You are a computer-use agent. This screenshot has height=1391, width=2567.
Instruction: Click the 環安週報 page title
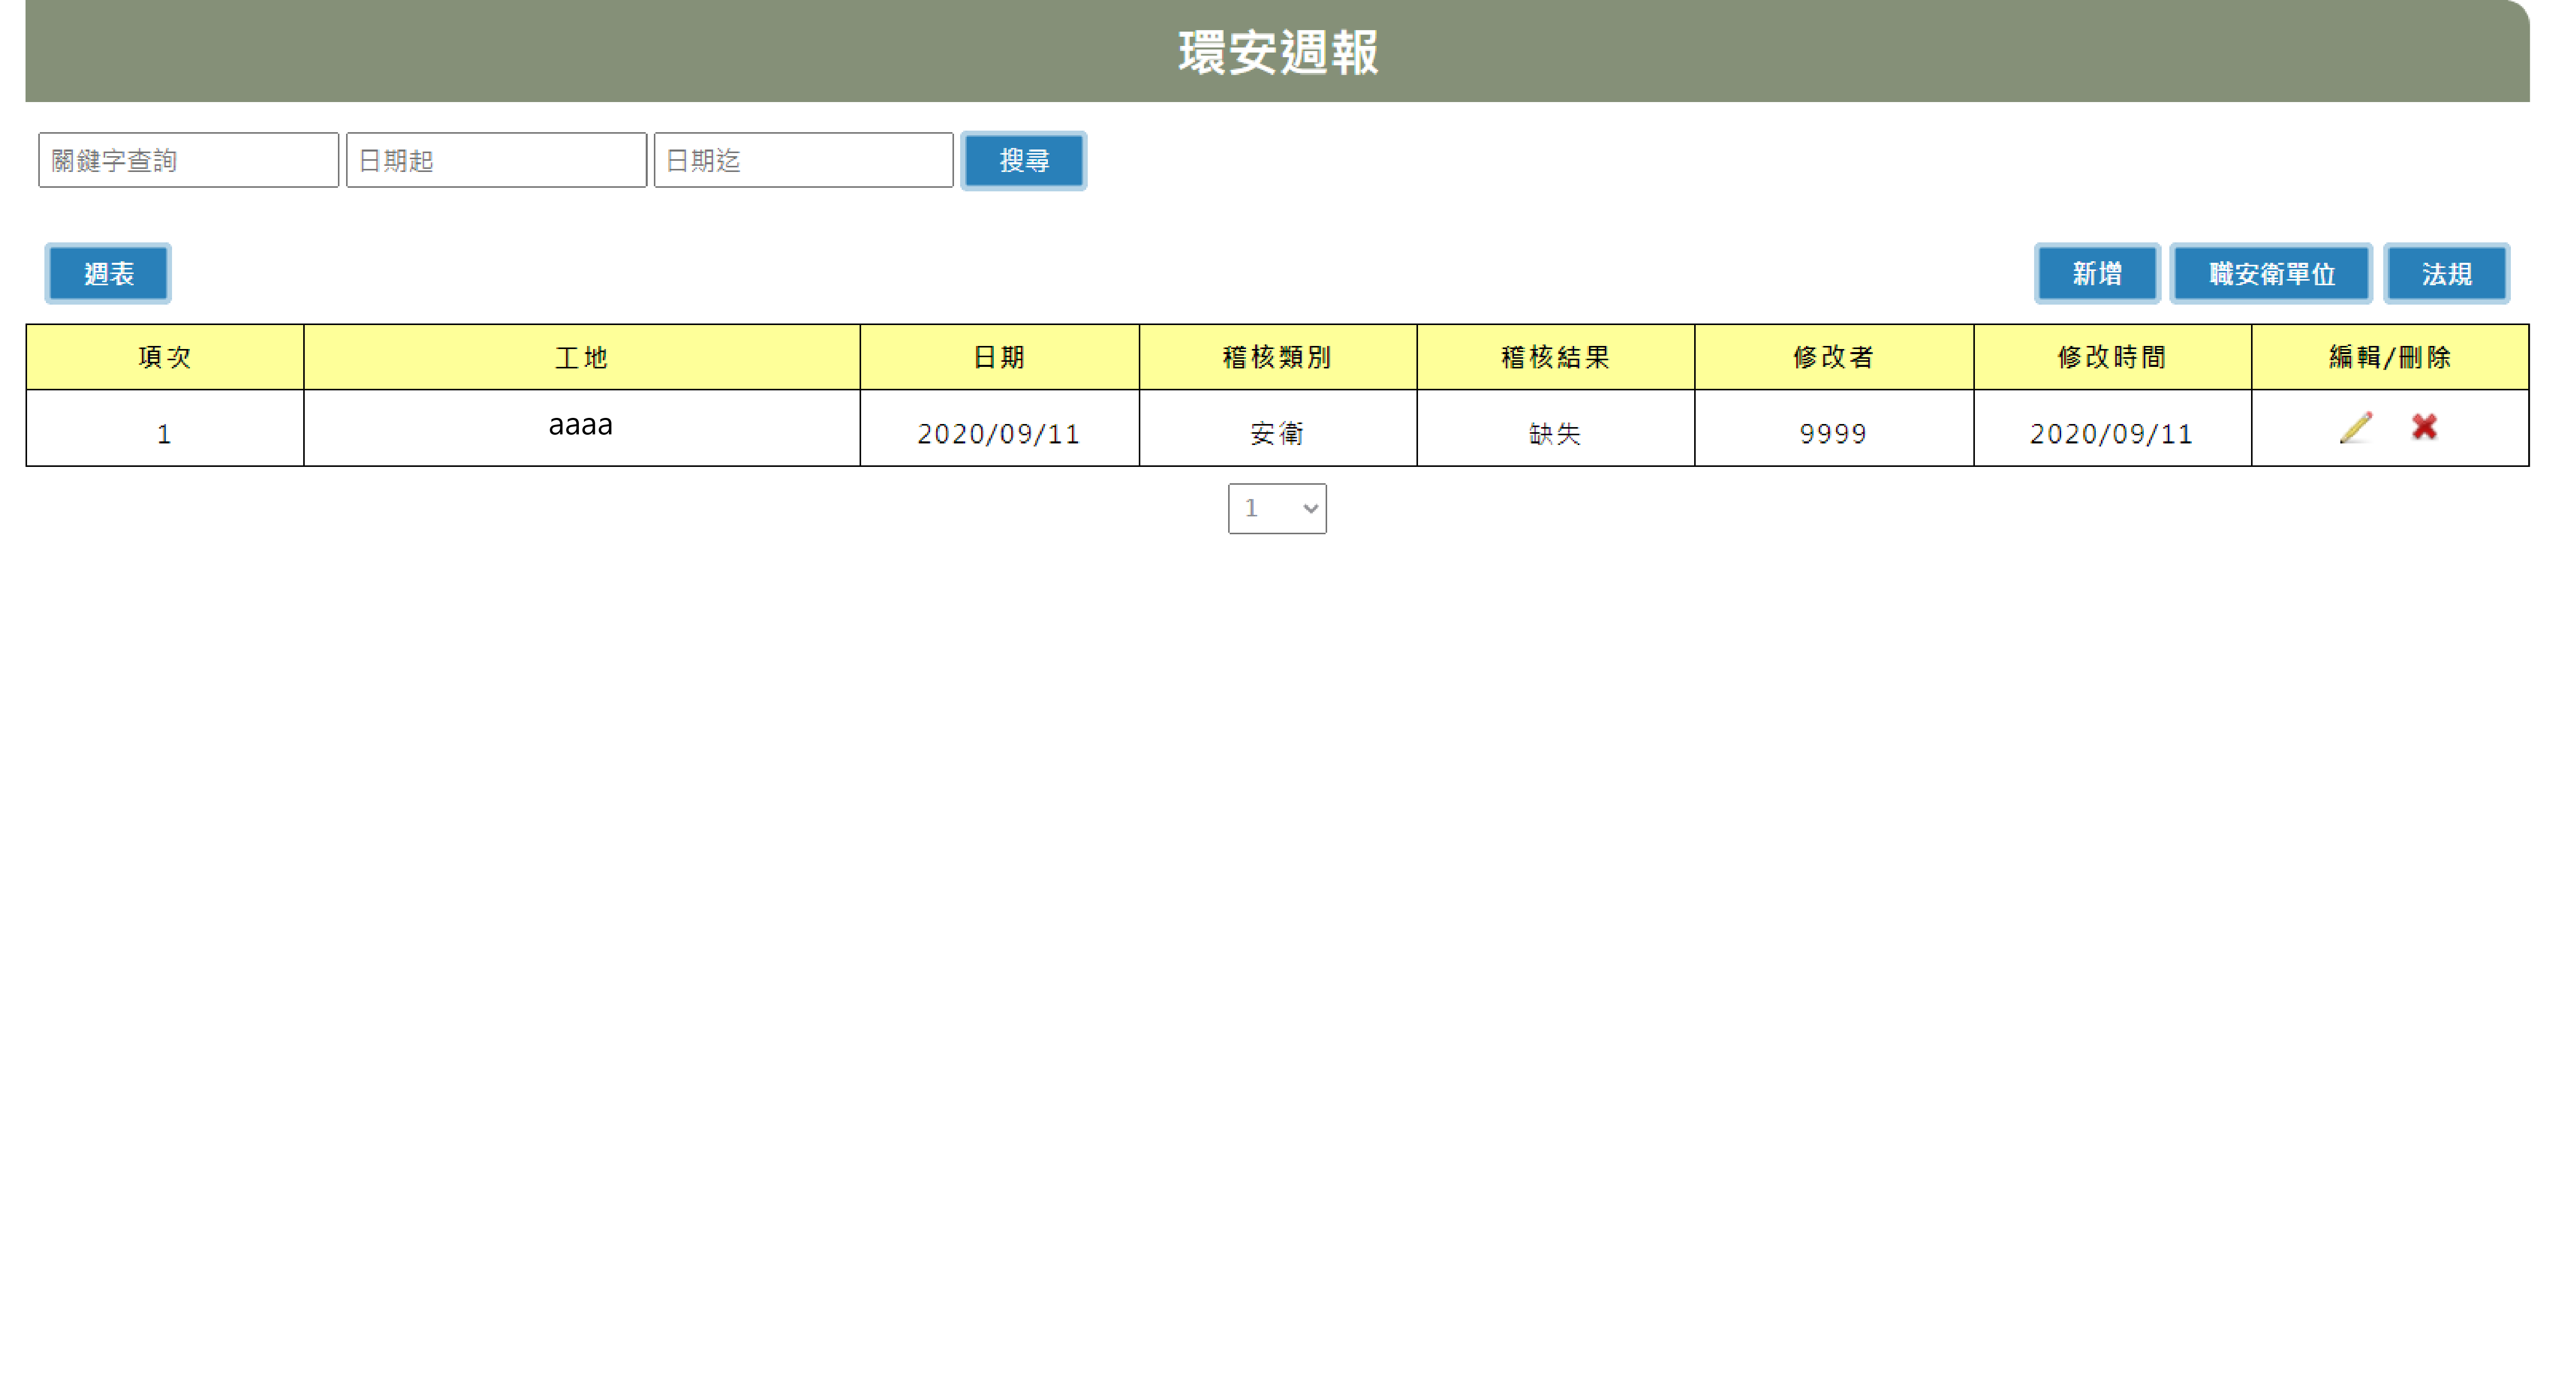[1279, 52]
